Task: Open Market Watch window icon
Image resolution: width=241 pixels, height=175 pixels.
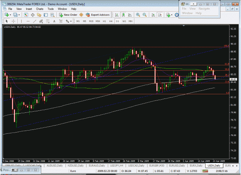Action: tap(26, 15)
